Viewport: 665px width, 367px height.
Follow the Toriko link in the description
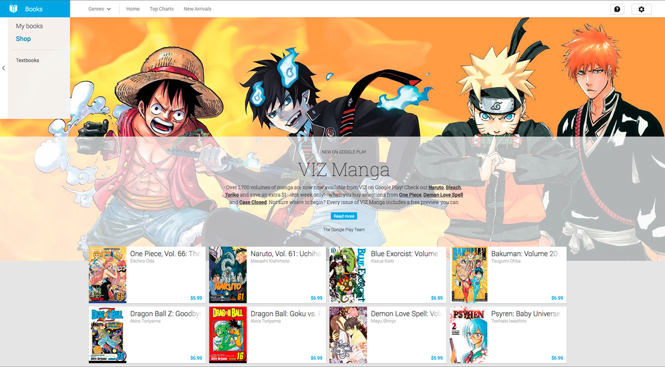pos(232,195)
